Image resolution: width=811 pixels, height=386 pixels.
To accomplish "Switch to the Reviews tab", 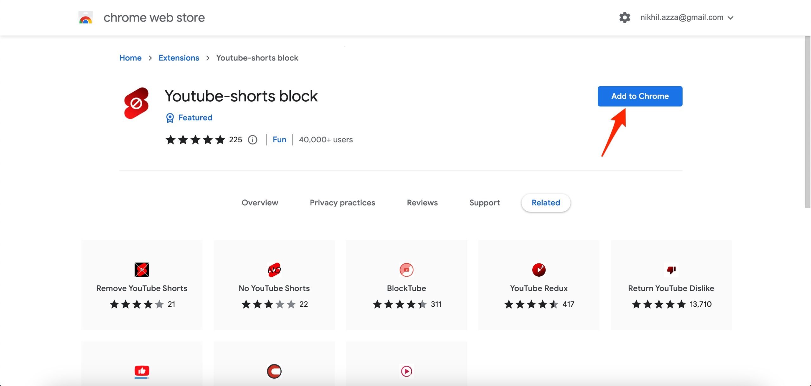I will click(x=422, y=202).
